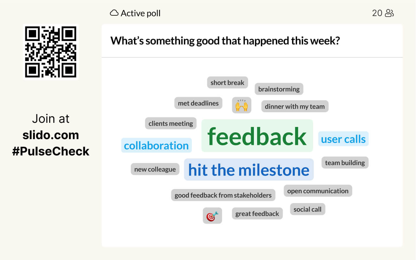This screenshot has height=260, width=416.
Task: Click the 'collaboration' word tag
Action: coord(156,146)
